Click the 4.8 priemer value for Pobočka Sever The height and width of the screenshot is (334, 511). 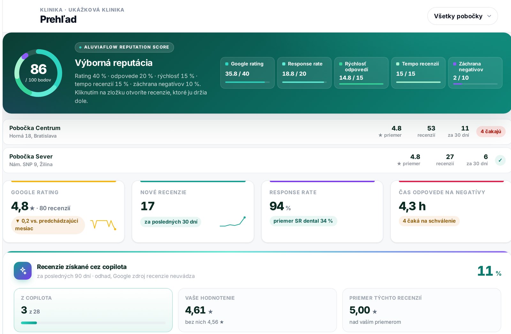408,160
